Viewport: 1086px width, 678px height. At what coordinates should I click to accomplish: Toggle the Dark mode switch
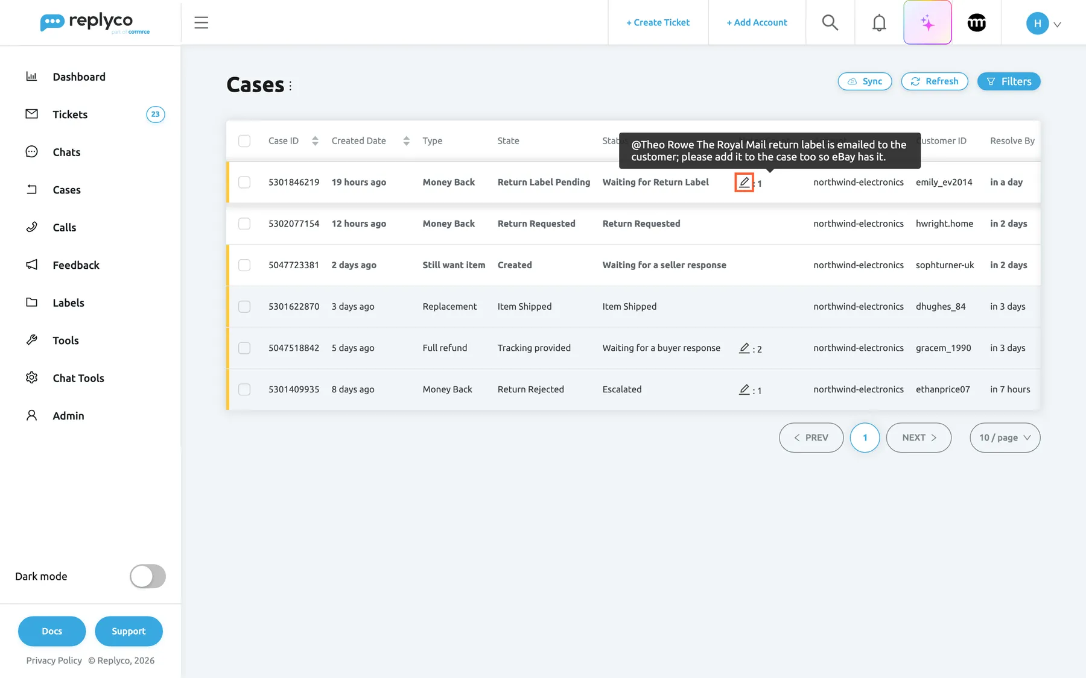point(148,576)
